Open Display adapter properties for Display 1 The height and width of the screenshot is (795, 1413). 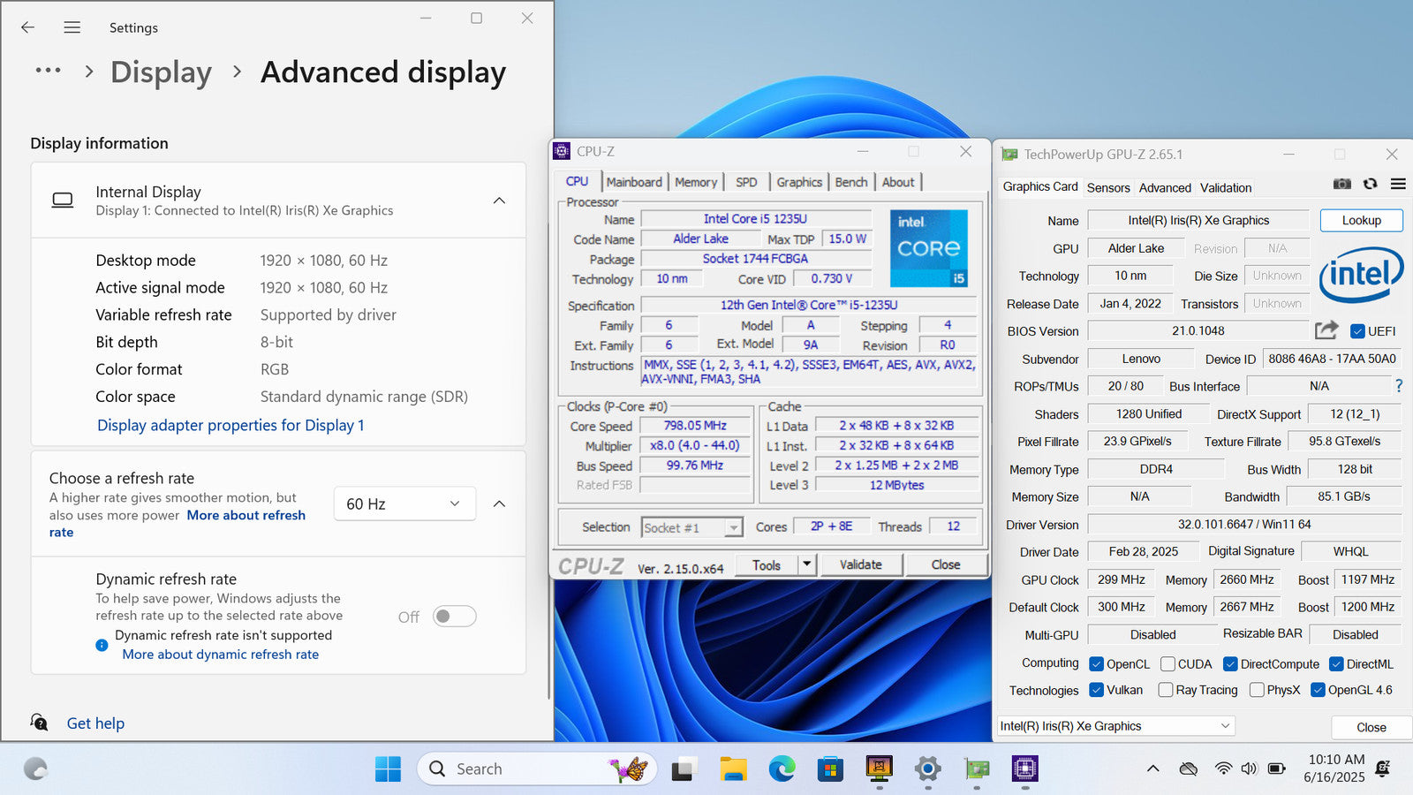pyautogui.click(x=230, y=425)
